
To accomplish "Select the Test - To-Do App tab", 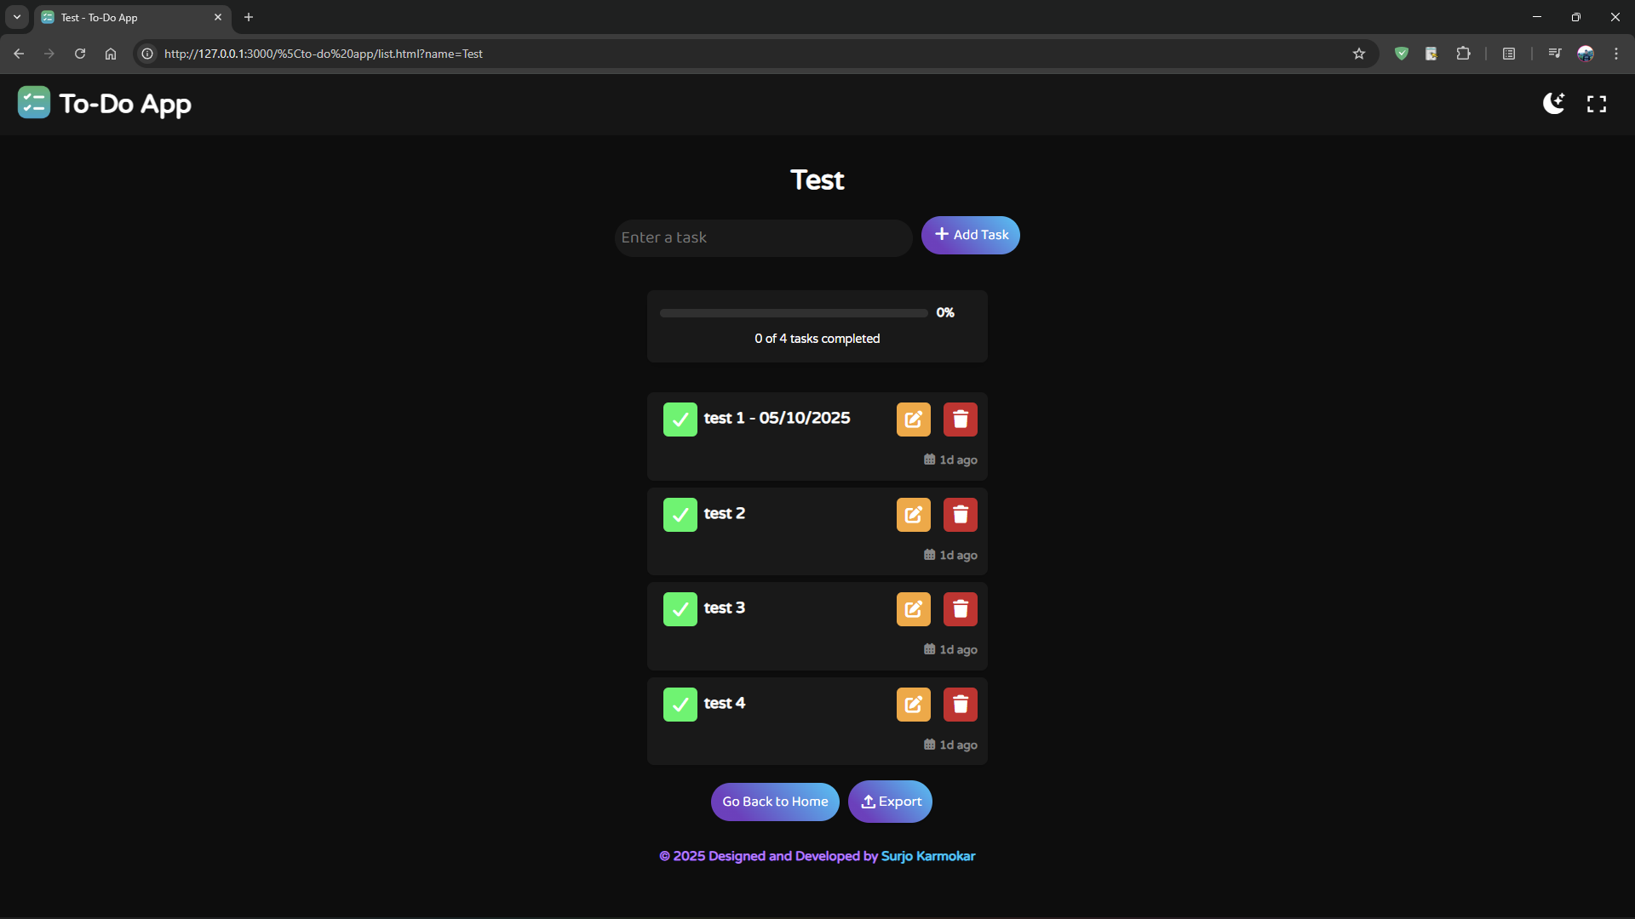I will click(x=128, y=17).
